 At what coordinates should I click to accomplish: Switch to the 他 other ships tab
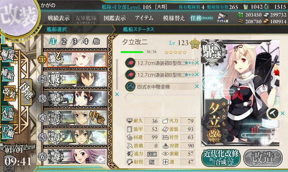(x=96, y=42)
